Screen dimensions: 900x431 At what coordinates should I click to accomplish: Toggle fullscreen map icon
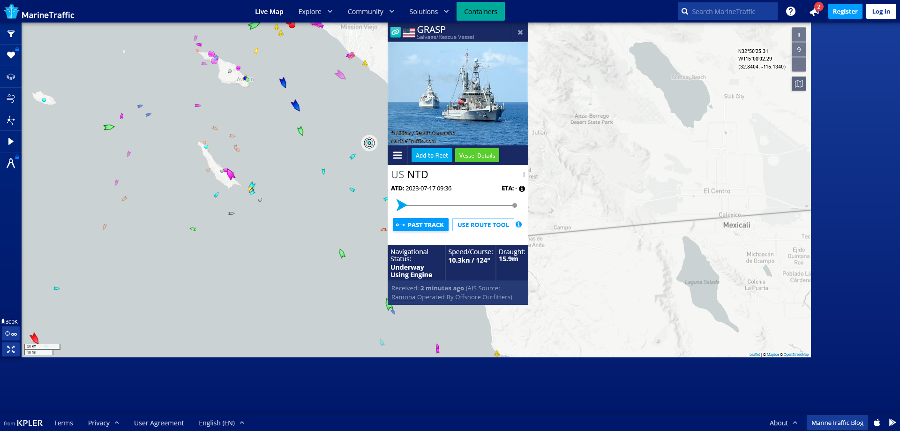11,349
